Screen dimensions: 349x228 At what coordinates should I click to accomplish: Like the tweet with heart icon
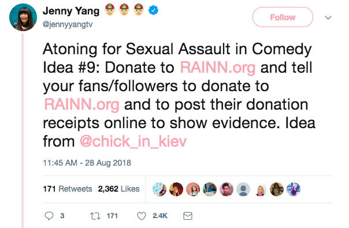pos(142,216)
